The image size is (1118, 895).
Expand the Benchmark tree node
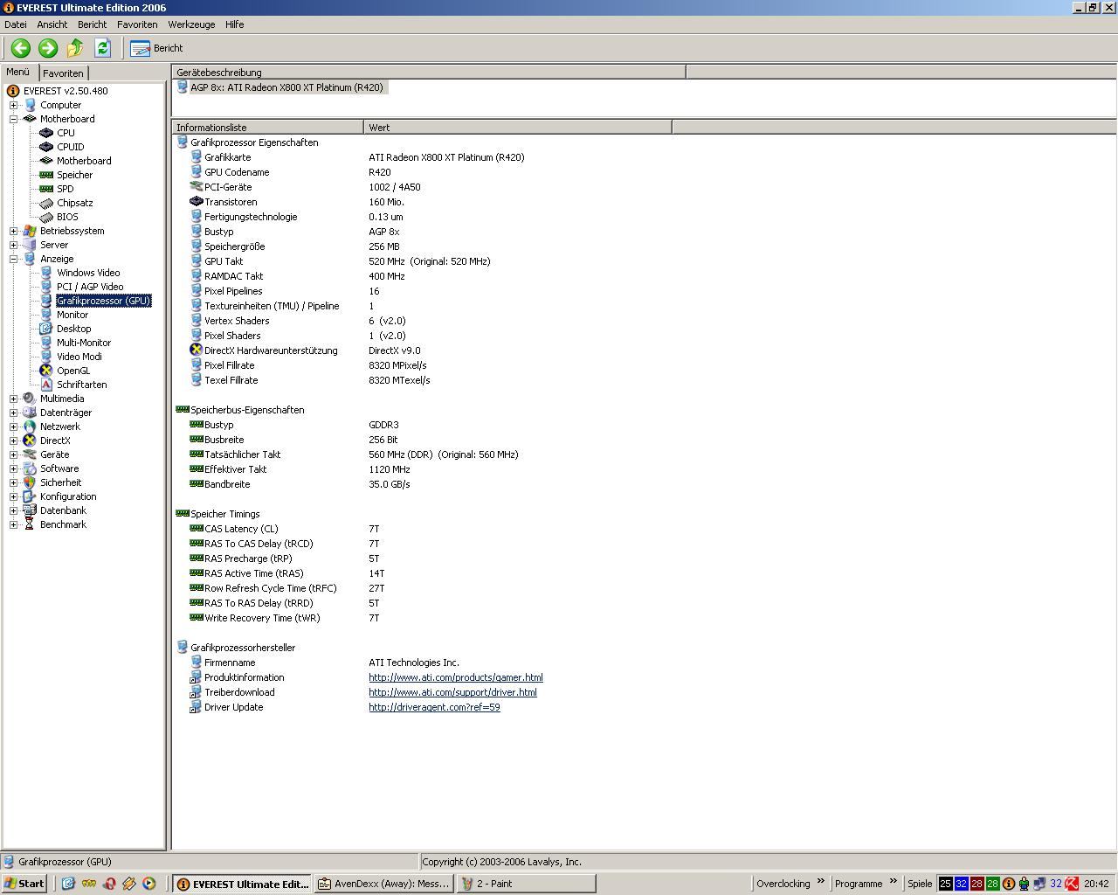coord(13,524)
